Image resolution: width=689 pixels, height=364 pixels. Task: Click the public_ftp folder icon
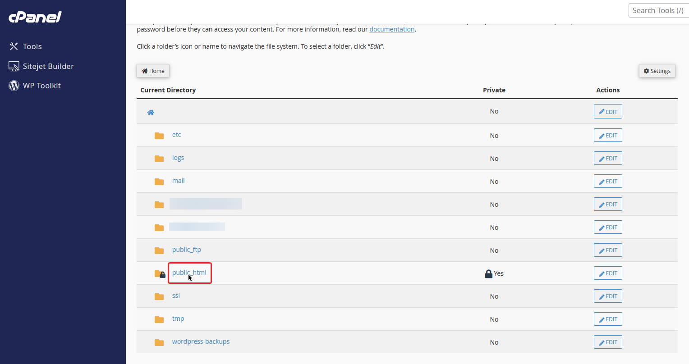click(159, 250)
